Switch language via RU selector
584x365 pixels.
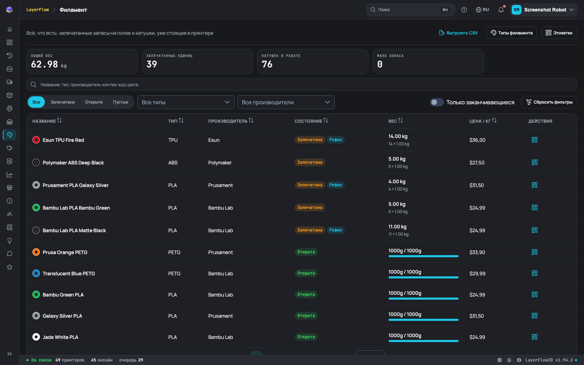pos(482,10)
